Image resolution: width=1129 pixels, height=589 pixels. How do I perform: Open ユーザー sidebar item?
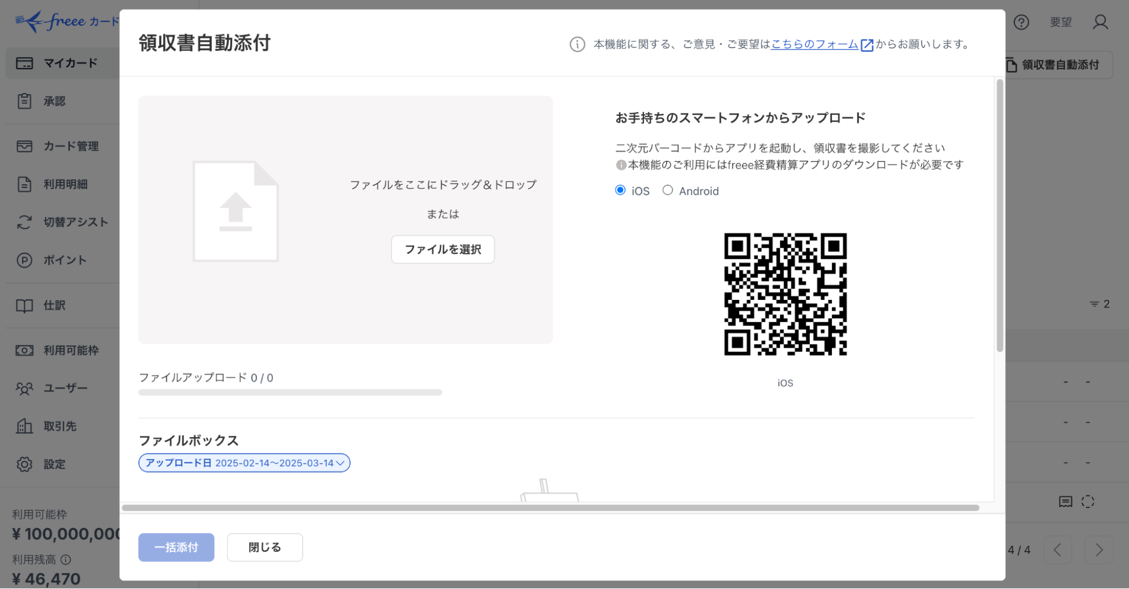62,389
